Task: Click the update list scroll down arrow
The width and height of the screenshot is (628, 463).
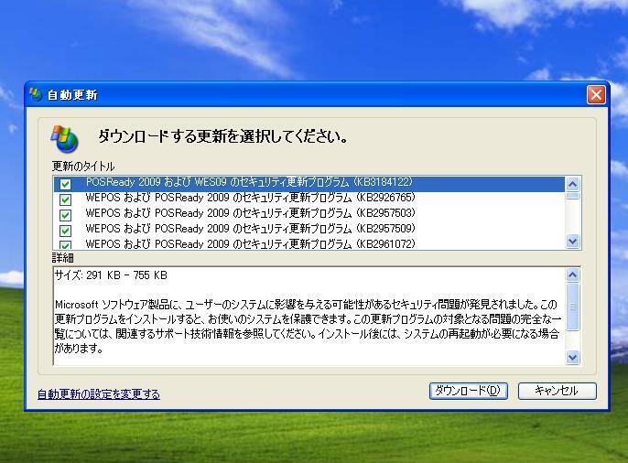Action: (573, 242)
